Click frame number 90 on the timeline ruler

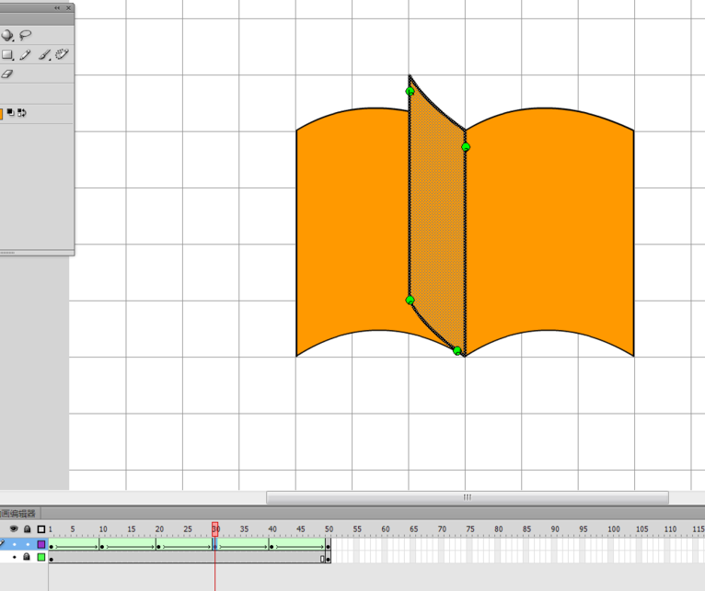click(555, 529)
